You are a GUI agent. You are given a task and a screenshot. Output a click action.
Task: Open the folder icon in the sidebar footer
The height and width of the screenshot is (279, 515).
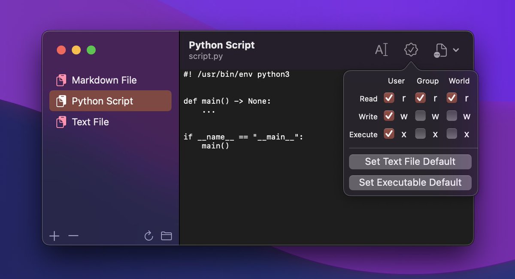pos(166,236)
